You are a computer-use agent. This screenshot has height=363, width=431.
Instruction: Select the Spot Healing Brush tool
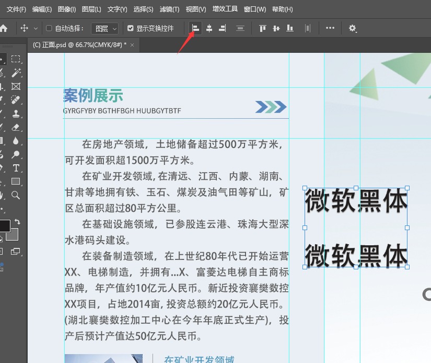(16, 99)
